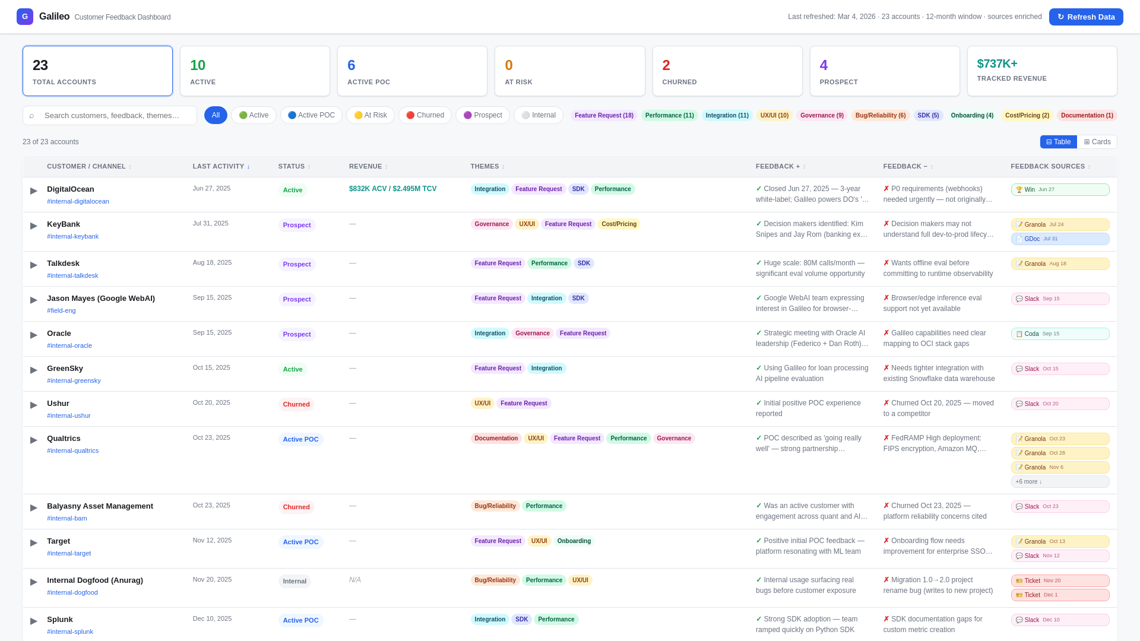Image resolution: width=1140 pixels, height=641 pixels.
Task: Select the Active count summary card
Action: pyautogui.click(x=255, y=71)
